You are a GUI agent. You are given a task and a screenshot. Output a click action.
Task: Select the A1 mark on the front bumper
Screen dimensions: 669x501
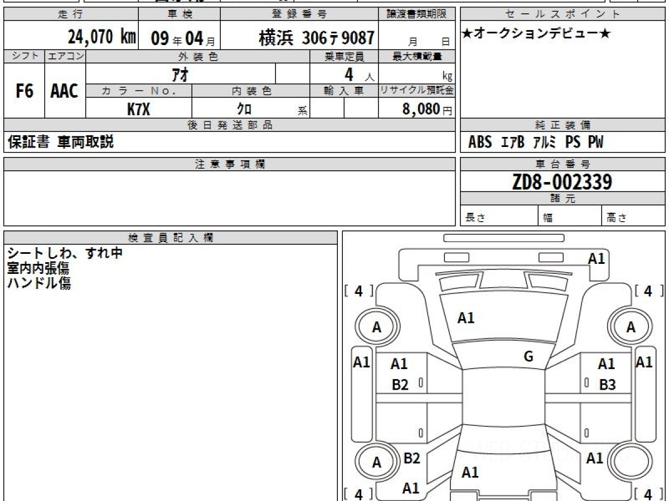click(x=597, y=258)
